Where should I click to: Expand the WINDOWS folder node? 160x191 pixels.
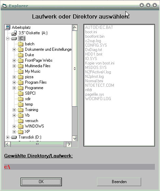[14, 126]
